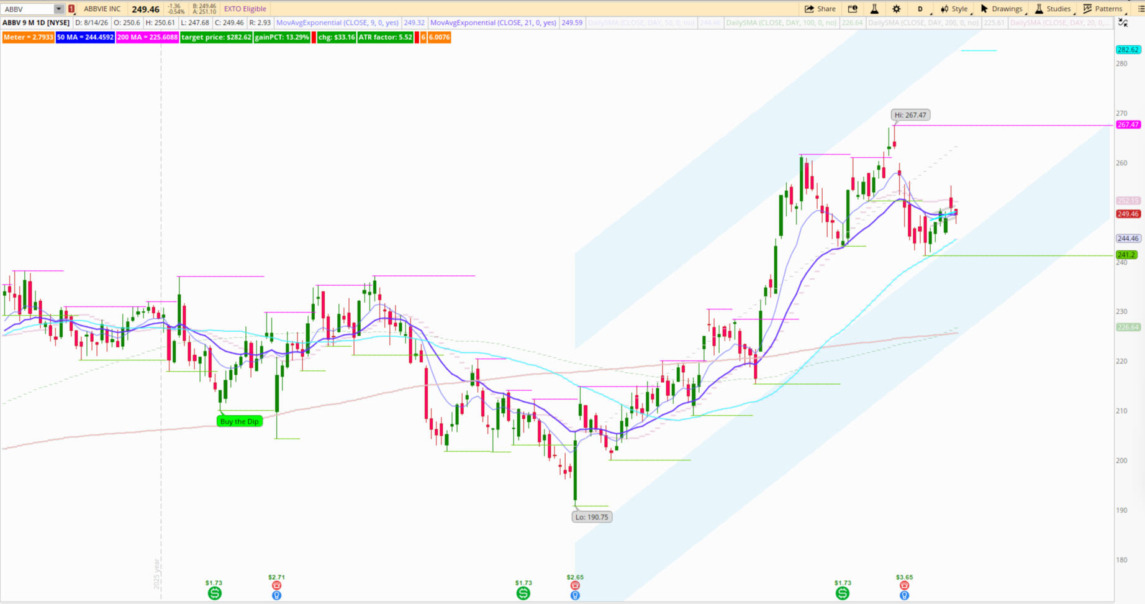Screen dimensions: 1145x604
Task: Click the target price: $282.62 label
Action: 216,37
